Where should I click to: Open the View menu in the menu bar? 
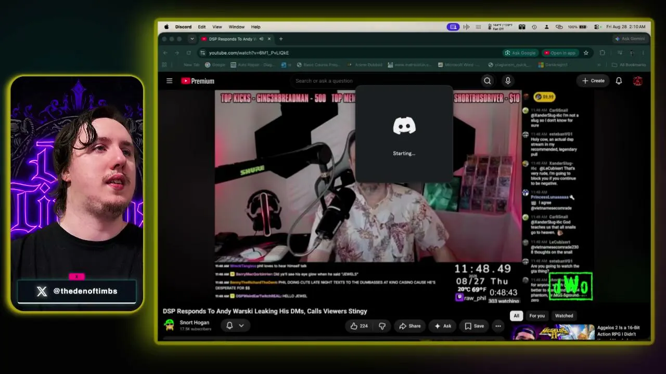[217, 27]
